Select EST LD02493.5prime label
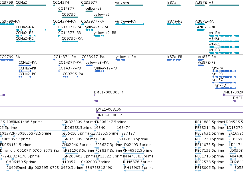 click(137, 145)
